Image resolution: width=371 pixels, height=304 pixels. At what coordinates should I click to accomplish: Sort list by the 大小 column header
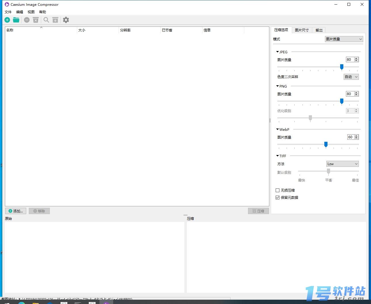click(98, 30)
